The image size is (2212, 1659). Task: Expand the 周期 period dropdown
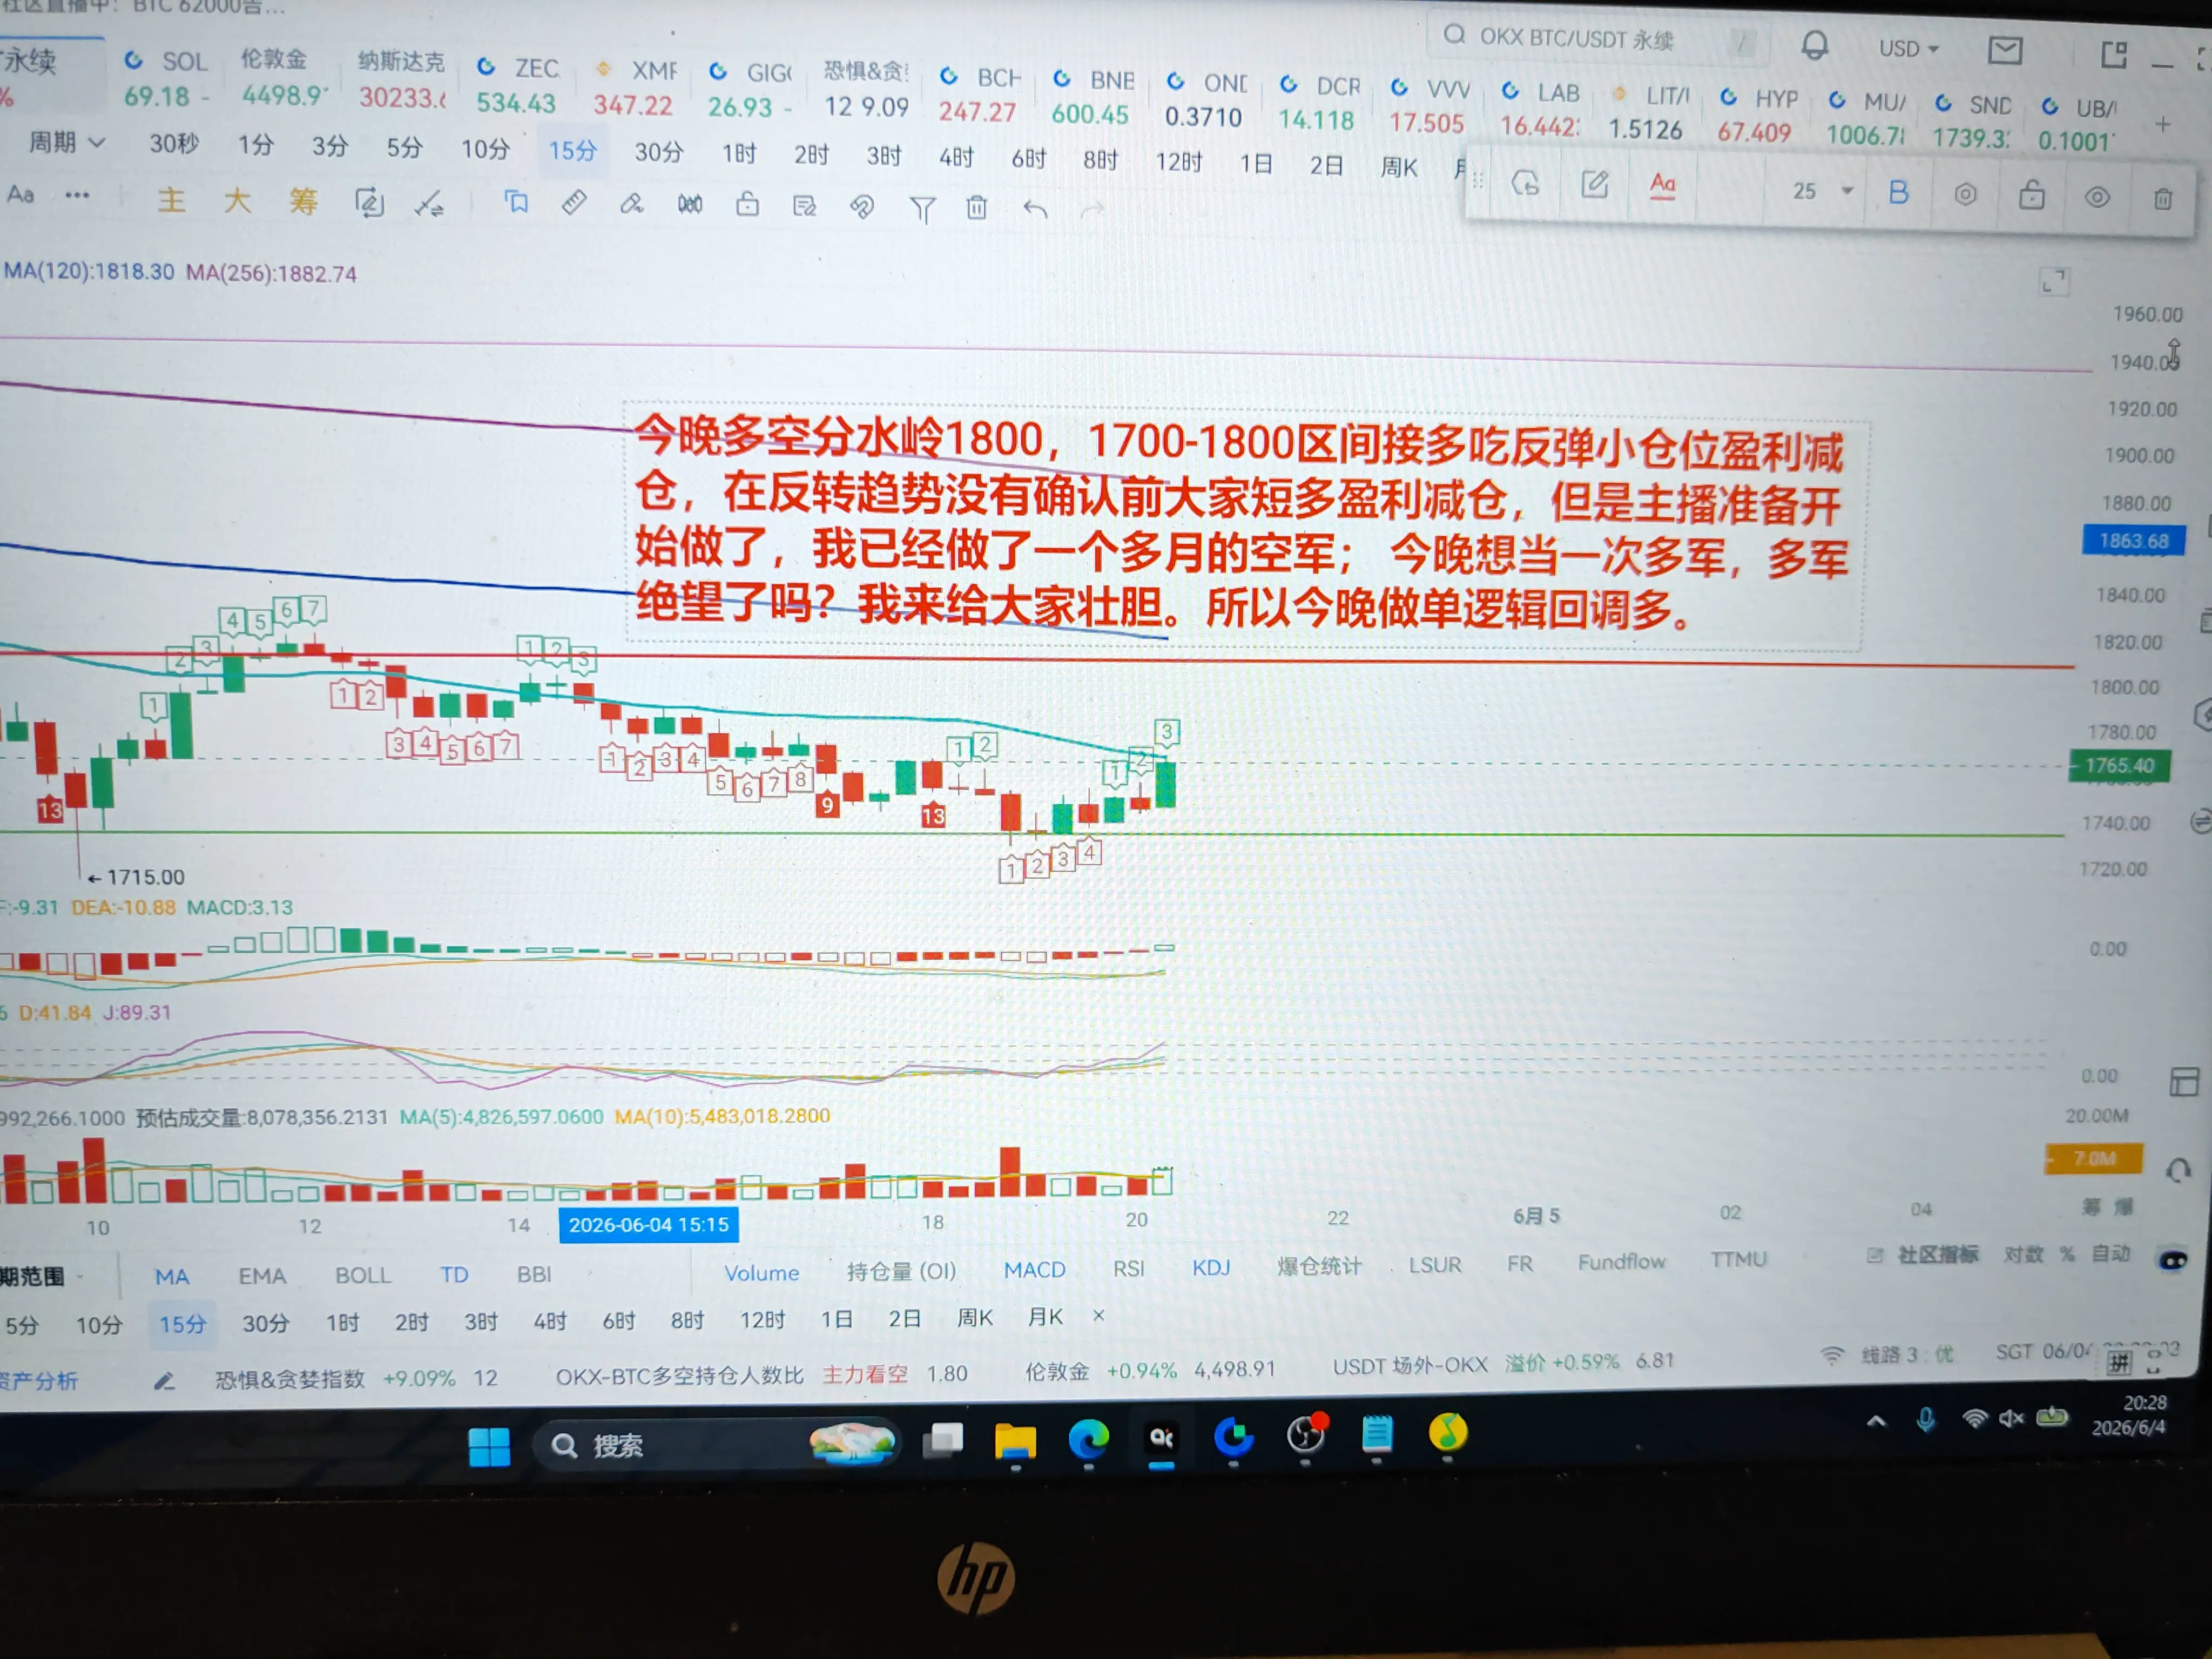[x=66, y=143]
